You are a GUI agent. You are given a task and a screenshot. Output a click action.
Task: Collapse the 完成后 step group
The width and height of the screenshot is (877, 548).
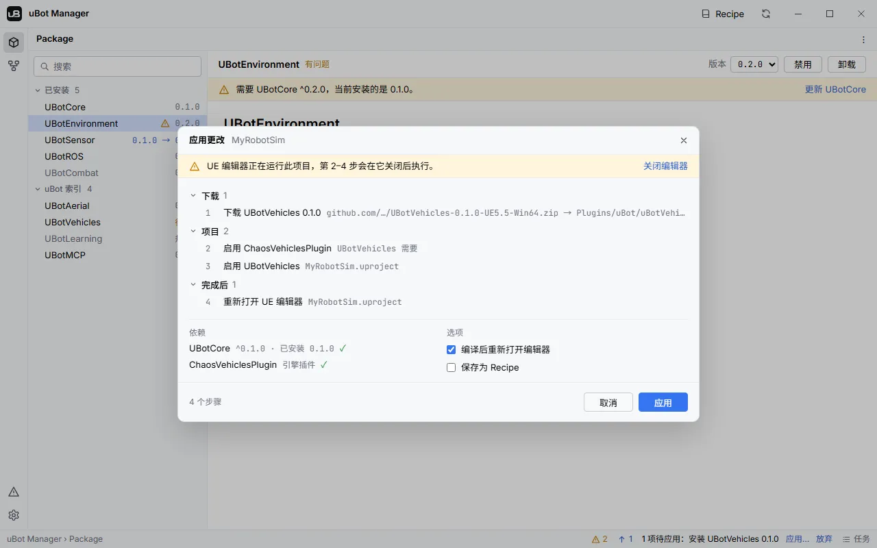(x=193, y=285)
